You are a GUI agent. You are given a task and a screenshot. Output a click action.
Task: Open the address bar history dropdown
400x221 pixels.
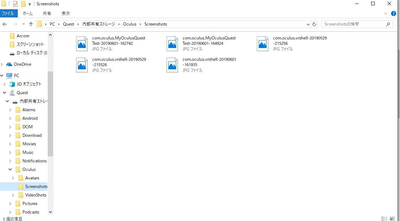pyautogui.click(x=308, y=24)
